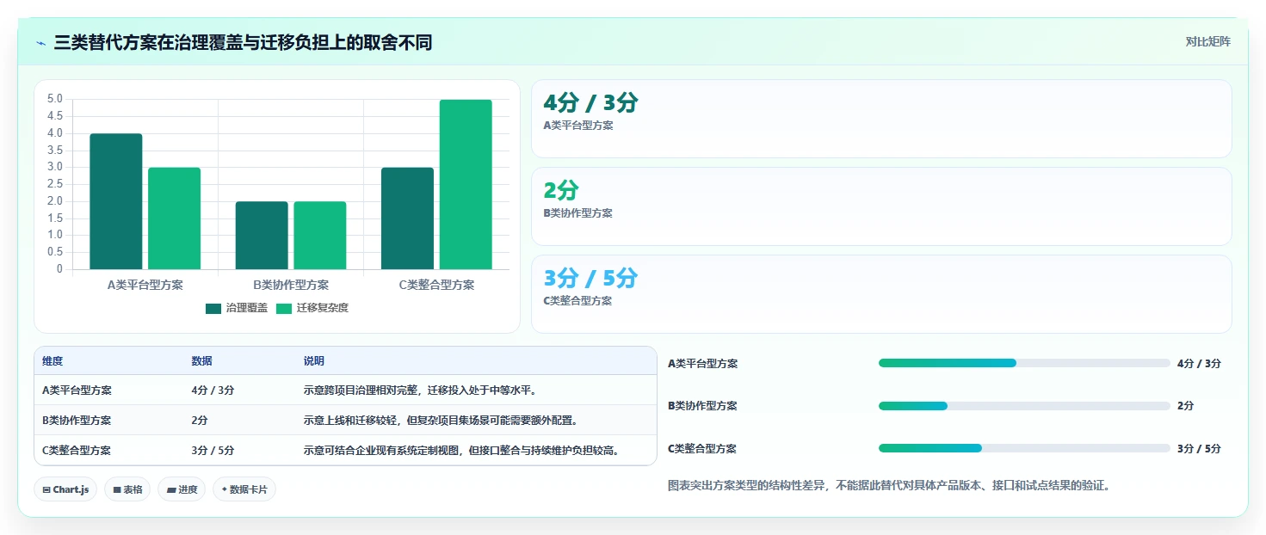The image size is (1266, 535).
Task: Click B类协作型方案 cell in the table
Action: click(x=77, y=421)
